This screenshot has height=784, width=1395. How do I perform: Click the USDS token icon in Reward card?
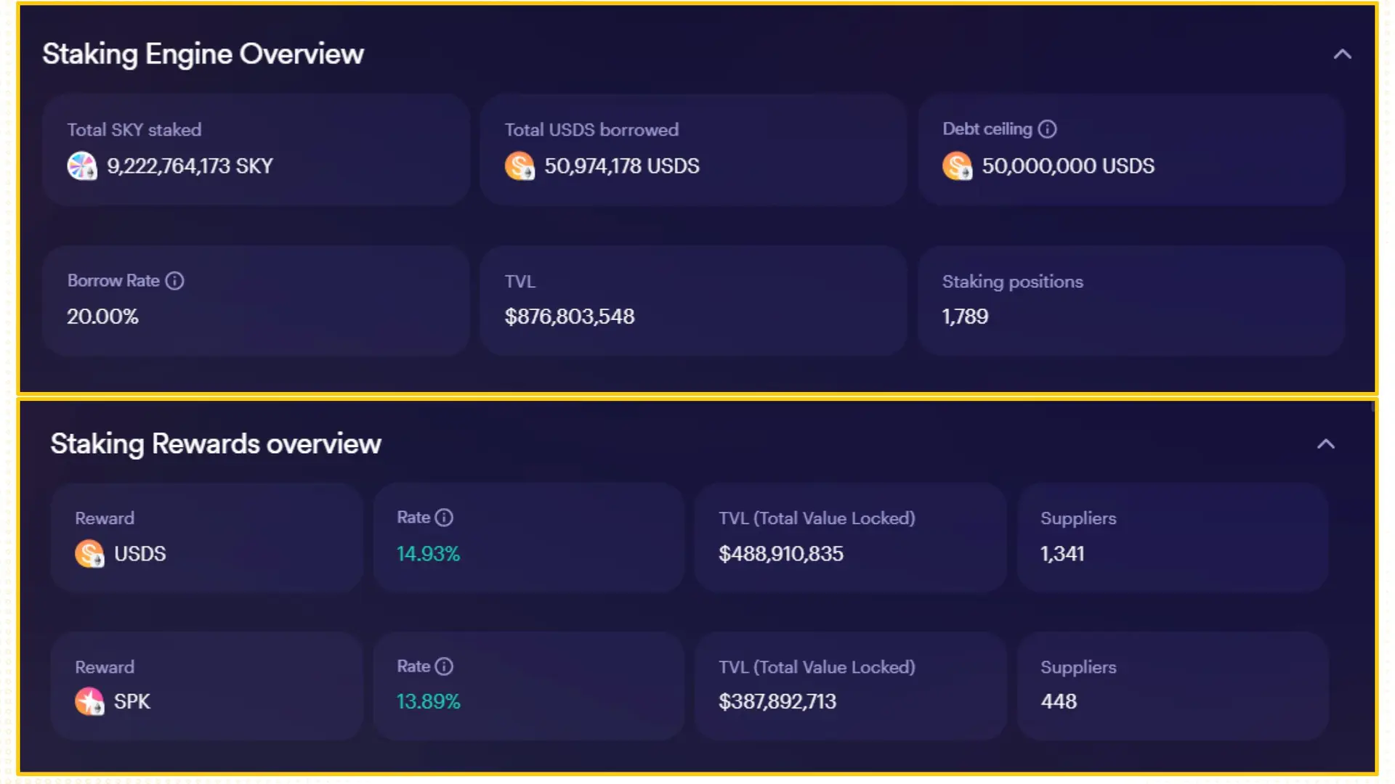click(x=89, y=554)
